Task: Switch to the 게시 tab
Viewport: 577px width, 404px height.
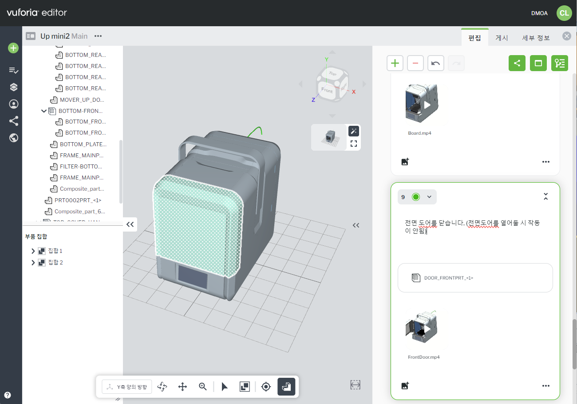Action: pos(502,38)
